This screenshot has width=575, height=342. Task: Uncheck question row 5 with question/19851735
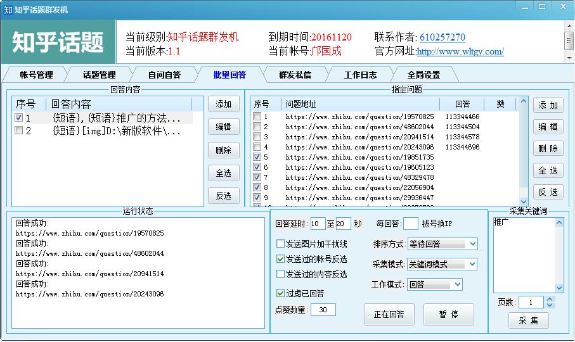pyautogui.click(x=257, y=156)
